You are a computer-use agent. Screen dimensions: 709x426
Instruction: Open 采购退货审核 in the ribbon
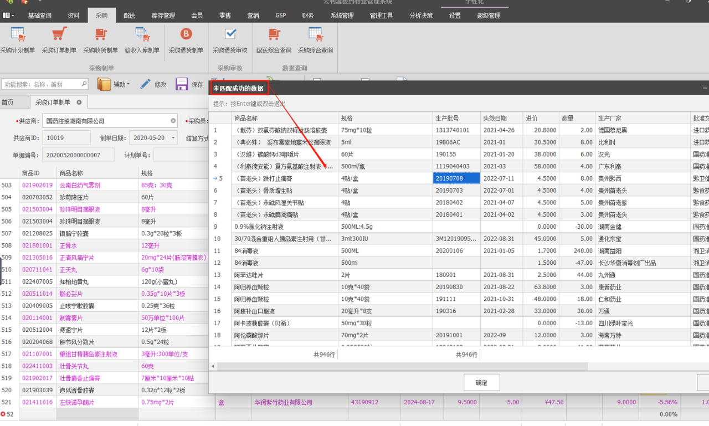(230, 40)
